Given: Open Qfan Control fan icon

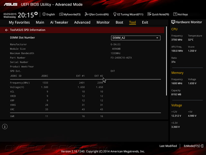Looking at the screenshot, I should [87, 14].
